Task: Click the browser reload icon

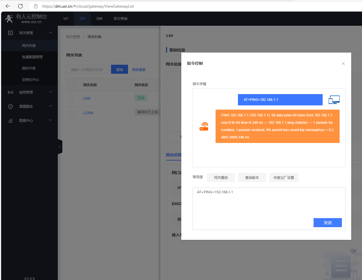Action: tap(20, 6)
